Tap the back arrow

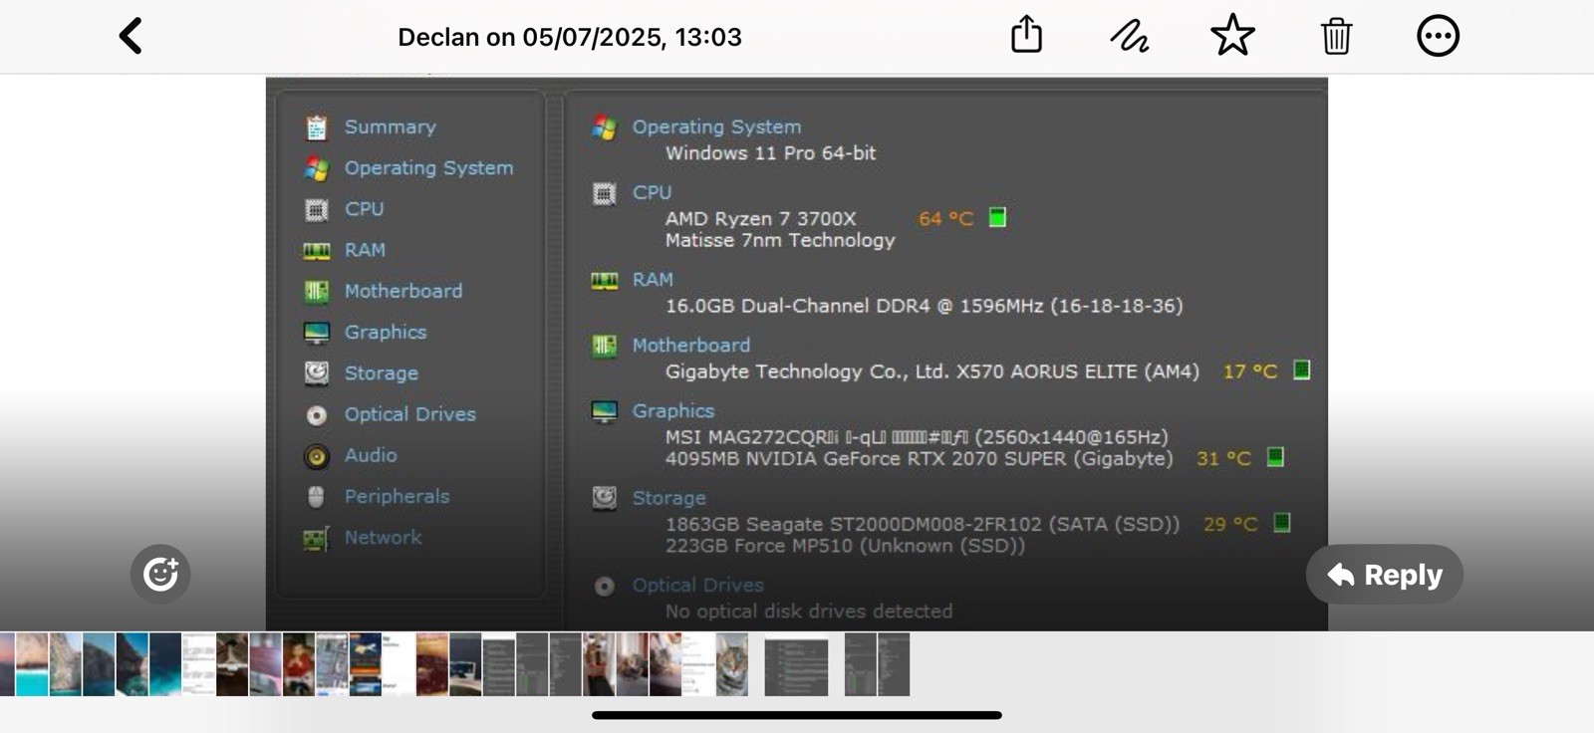(131, 36)
